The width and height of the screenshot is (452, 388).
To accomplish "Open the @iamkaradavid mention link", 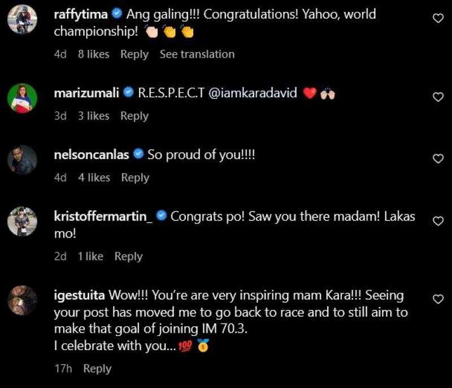I will pyautogui.click(x=253, y=93).
